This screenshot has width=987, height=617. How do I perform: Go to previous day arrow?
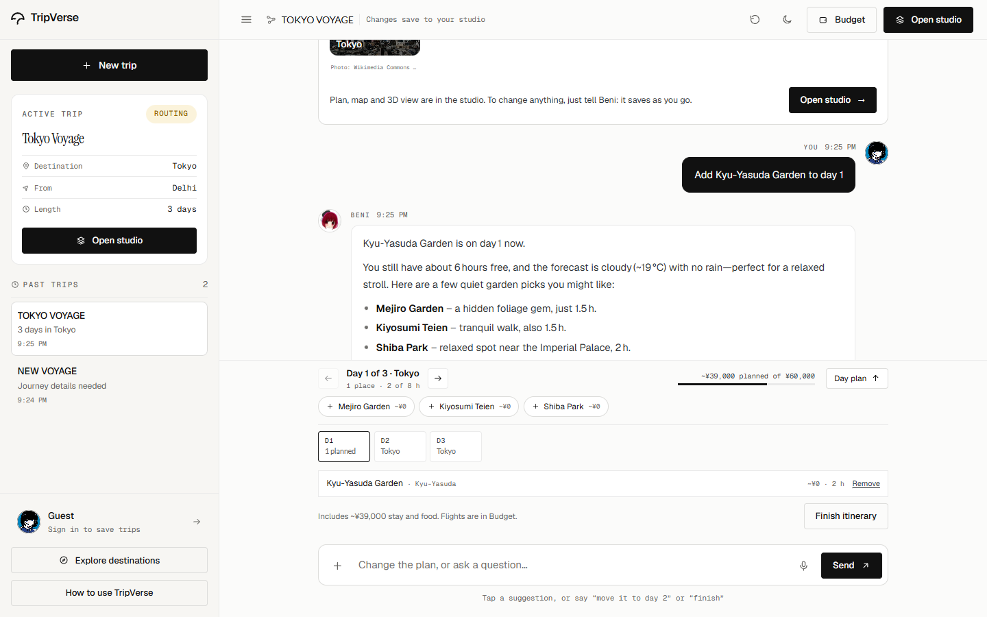[328, 378]
